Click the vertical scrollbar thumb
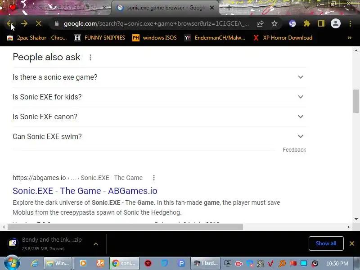 coord(356,101)
